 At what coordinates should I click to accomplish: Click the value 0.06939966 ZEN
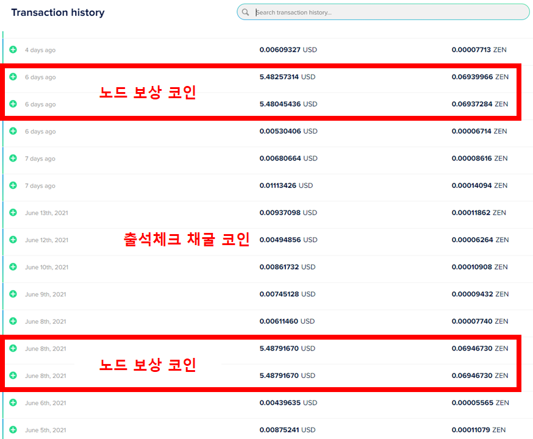(481, 77)
